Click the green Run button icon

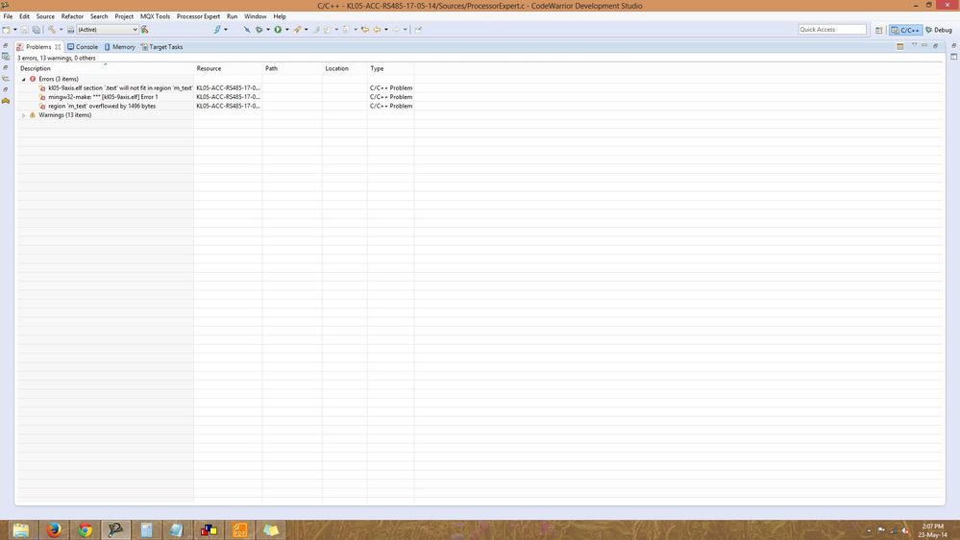(x=278, y=30)
